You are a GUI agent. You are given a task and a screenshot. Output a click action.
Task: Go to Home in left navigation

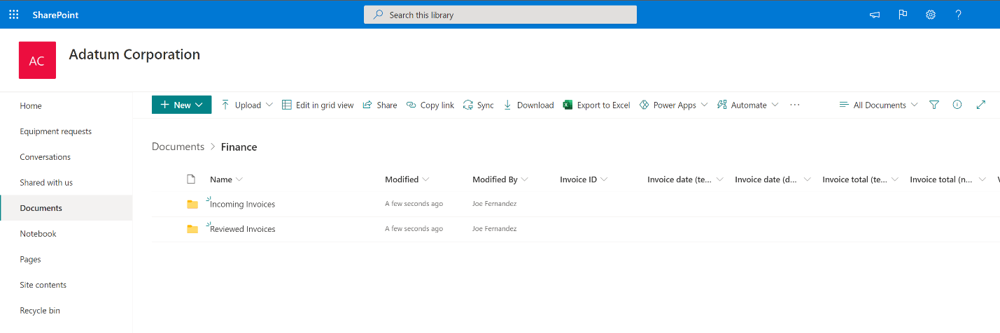point(31,105)
